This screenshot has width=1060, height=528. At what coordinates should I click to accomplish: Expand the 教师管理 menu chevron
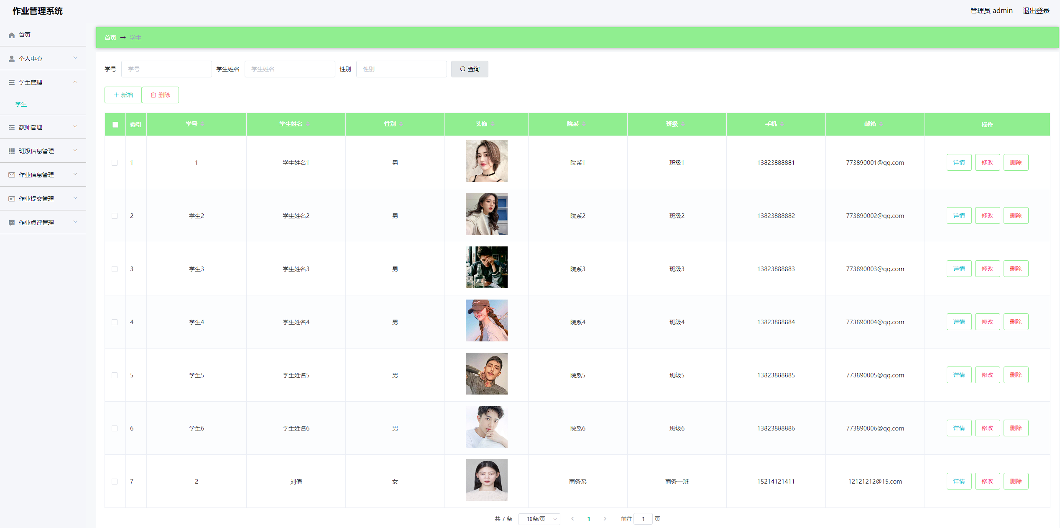75,126
